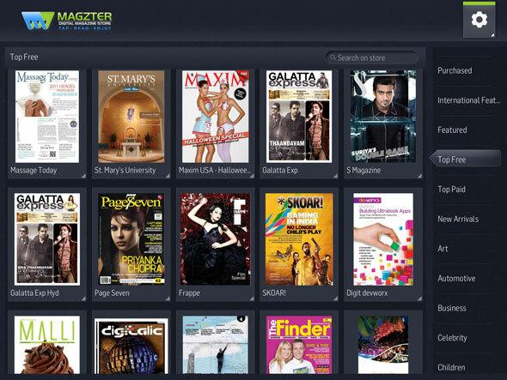Screen dimensions: 507x380
Task: Click the Frappe title text
Action: (x=189, y=293)
